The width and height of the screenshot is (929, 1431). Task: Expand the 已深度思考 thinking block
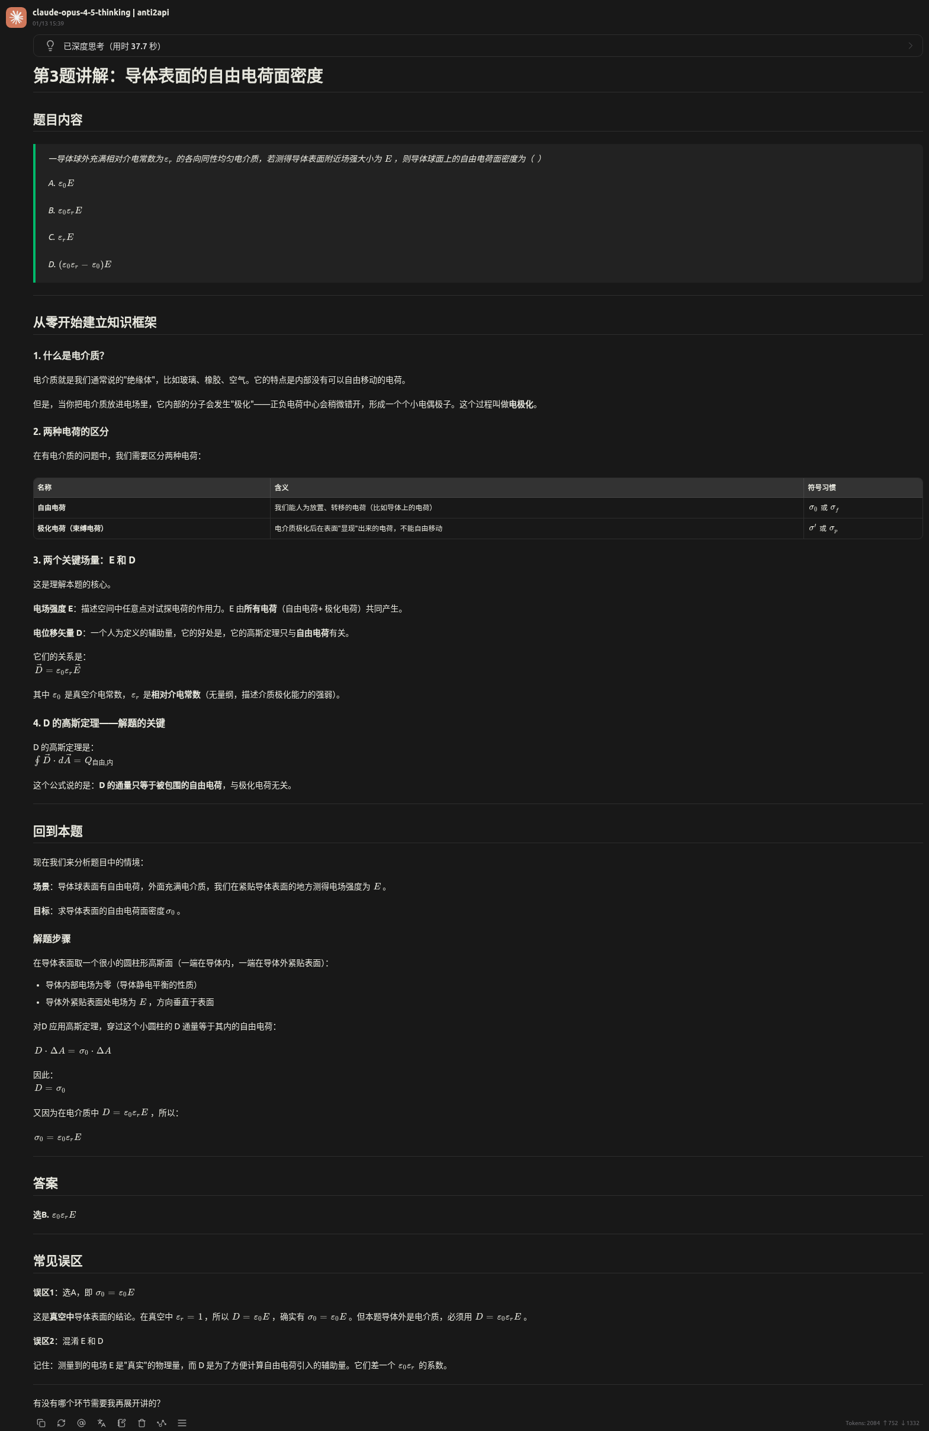click(478, 46)
